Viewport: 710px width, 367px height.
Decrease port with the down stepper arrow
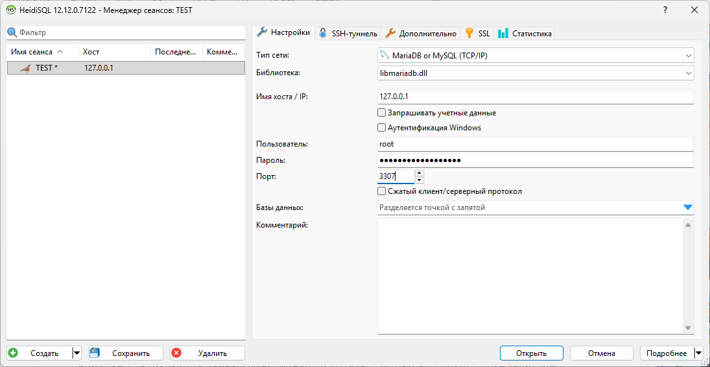tap(420, 180)
